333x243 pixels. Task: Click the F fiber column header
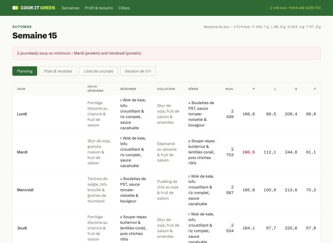(x=315, y=89)
